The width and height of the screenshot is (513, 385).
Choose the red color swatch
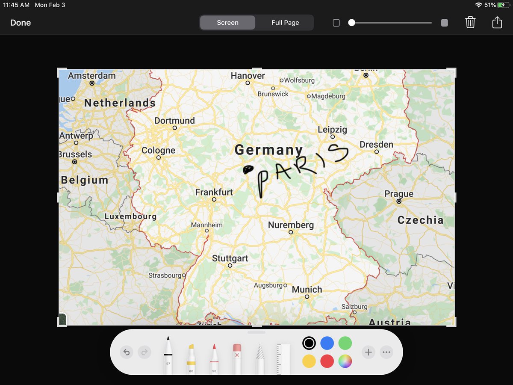click(x=327, y=361)
